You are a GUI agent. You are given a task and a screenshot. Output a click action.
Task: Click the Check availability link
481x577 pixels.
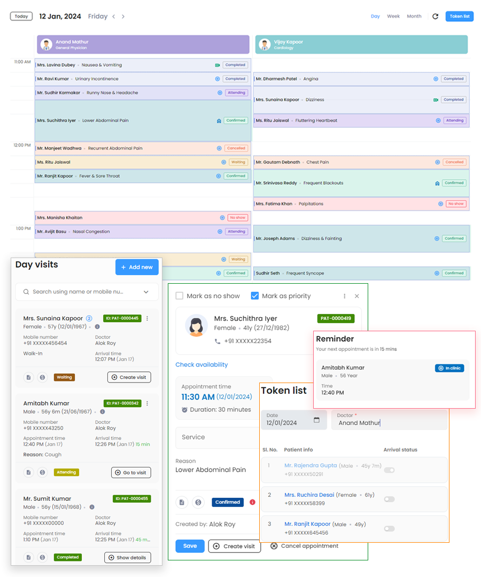[201, 365]
